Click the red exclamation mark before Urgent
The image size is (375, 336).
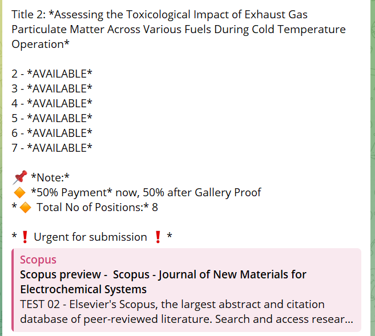(x=25, y=237)
